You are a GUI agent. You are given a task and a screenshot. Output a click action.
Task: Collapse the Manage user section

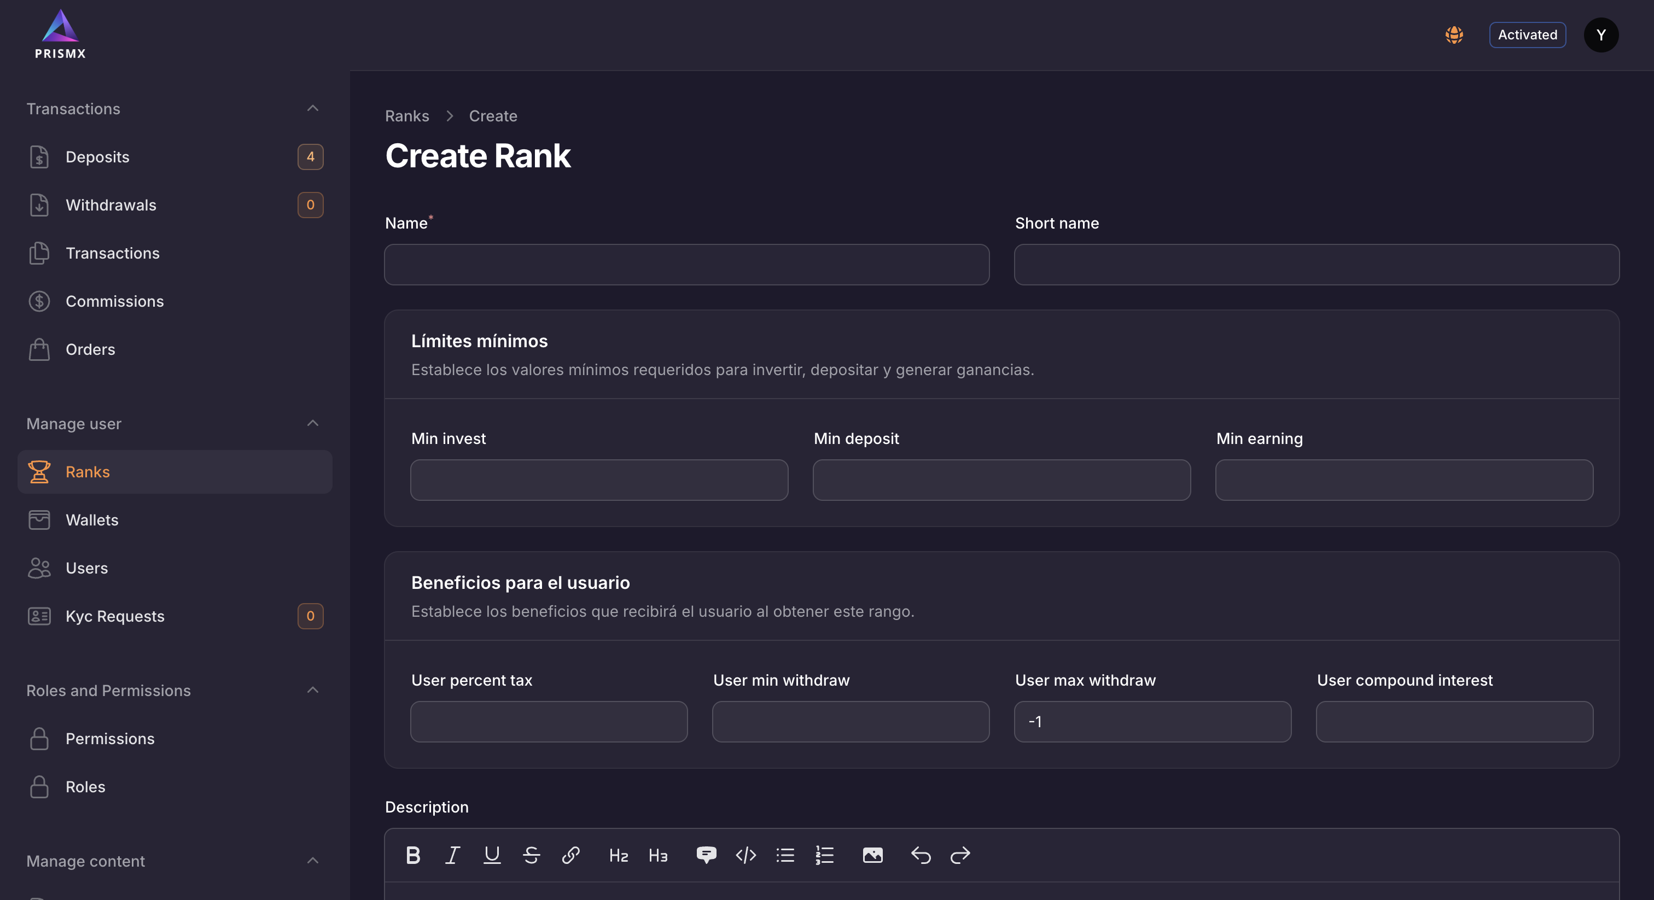pyautogui.click(x=313, y=424)
